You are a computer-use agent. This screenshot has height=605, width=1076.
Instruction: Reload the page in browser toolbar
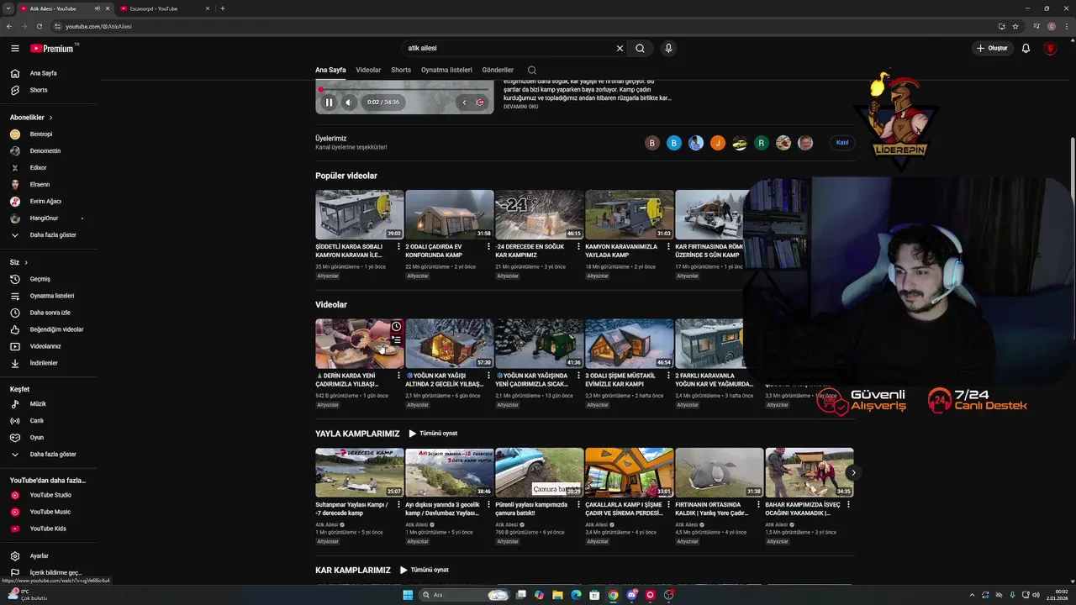39,26
